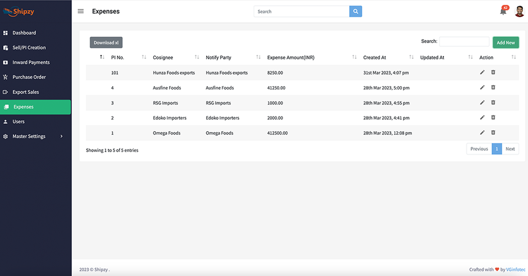Expand the Master Settings submenu
The image size is (528, 276).
coord(29,136)
